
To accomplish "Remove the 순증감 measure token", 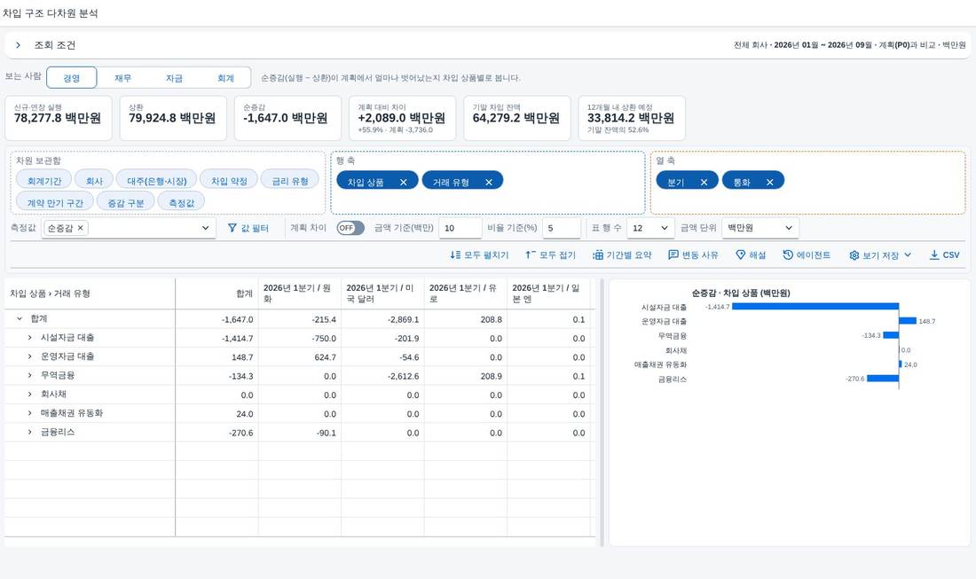I will [x=80, y=228].
